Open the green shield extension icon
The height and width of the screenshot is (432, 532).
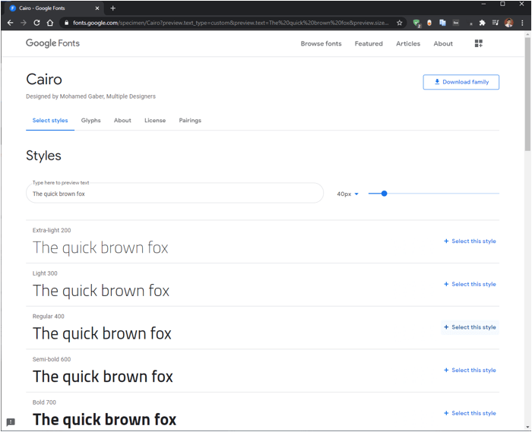[416, 23]
